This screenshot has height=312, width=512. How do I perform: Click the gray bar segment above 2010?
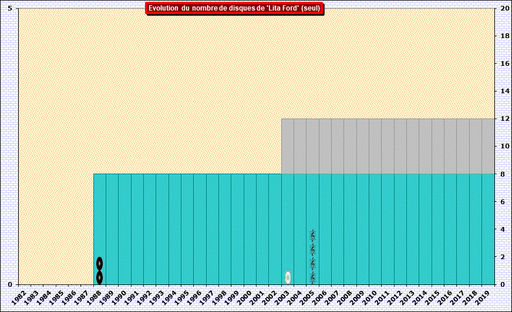pyautogui.click(x=375, y=146)
